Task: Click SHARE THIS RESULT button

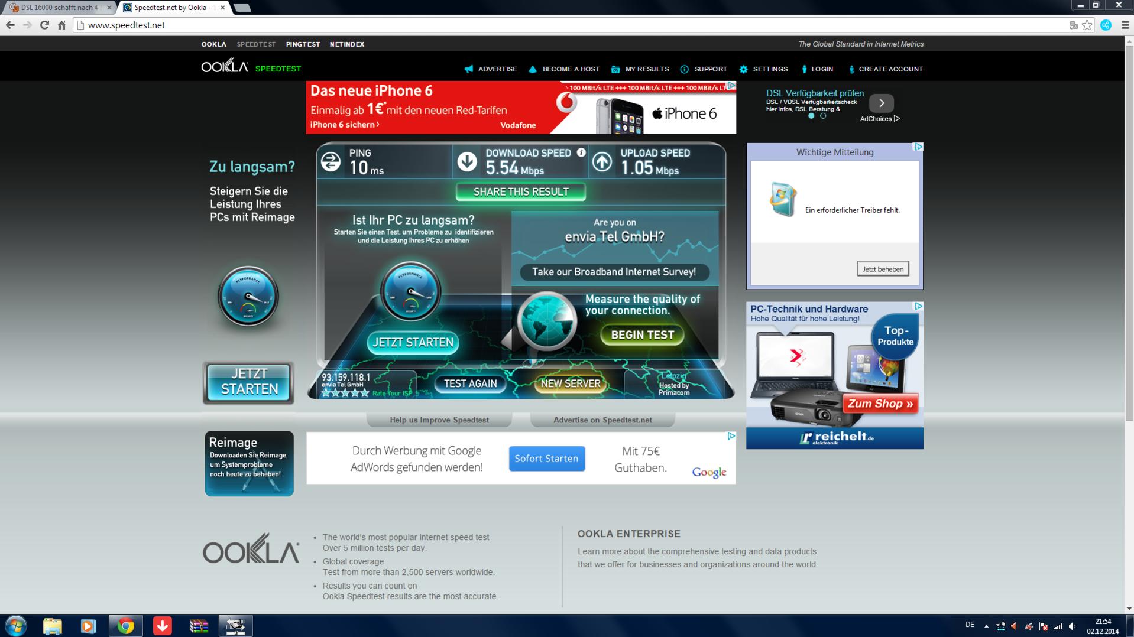Action: coord(521,192)
